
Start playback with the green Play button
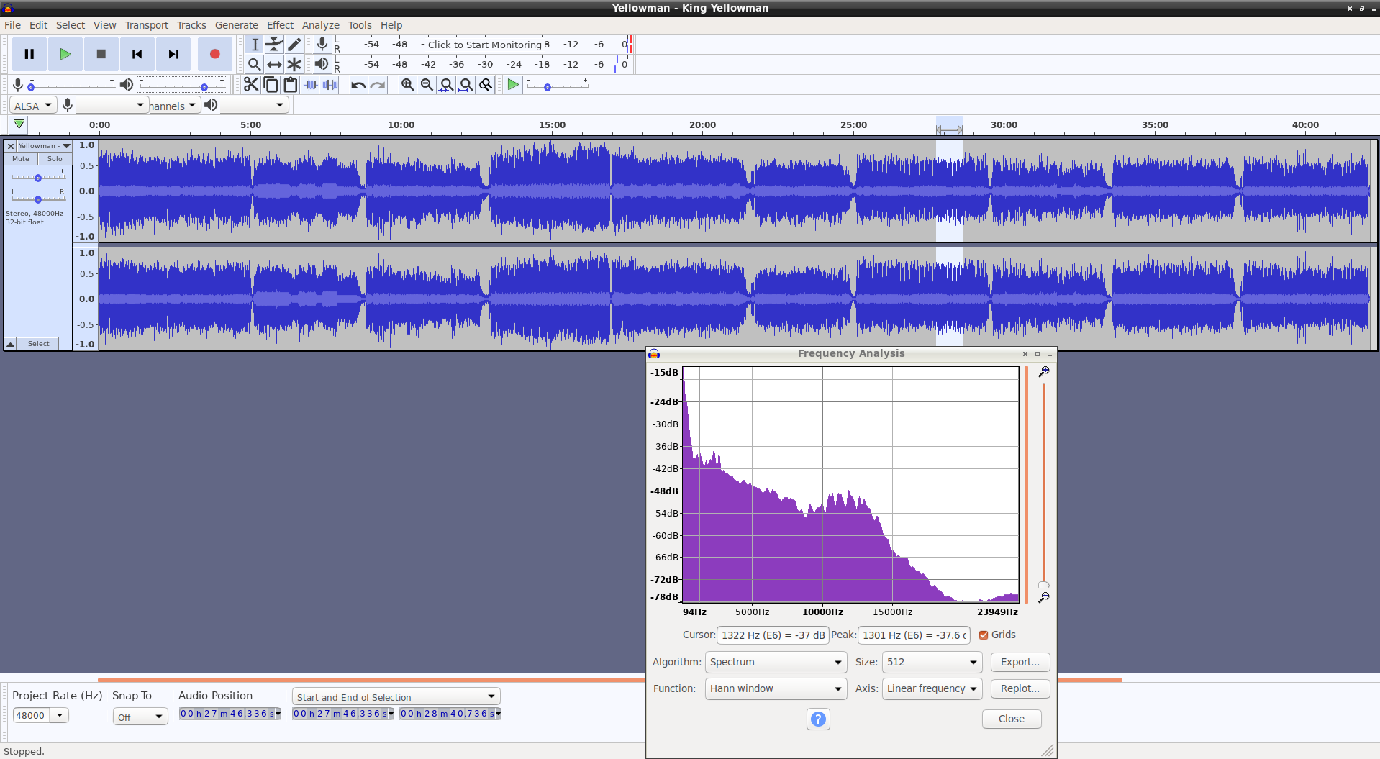point(65,54)
